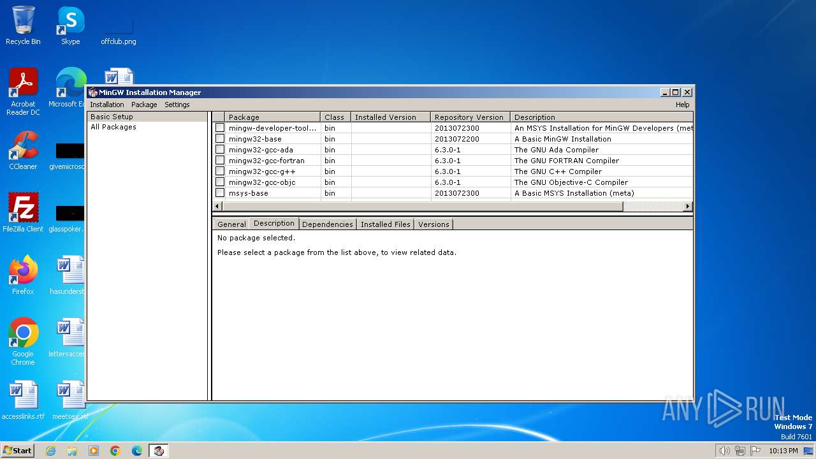
Task: Select the meetsex.rtf desktop document
Action: [x=69, y=400]
